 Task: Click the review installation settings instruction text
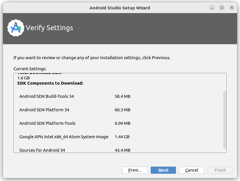pos(92,58)
